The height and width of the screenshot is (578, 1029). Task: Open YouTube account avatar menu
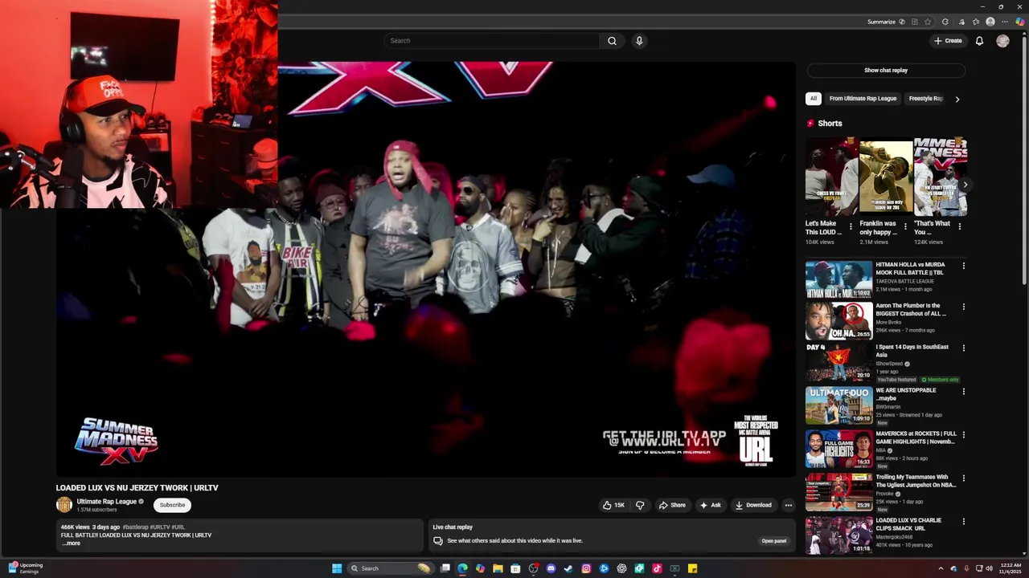(x=1002, y=41)
